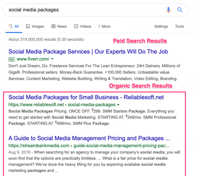Screen dimensions: 199x176
Task: Open the Guide to Social Media Management Pricing
Action: (x=89, y=138)
